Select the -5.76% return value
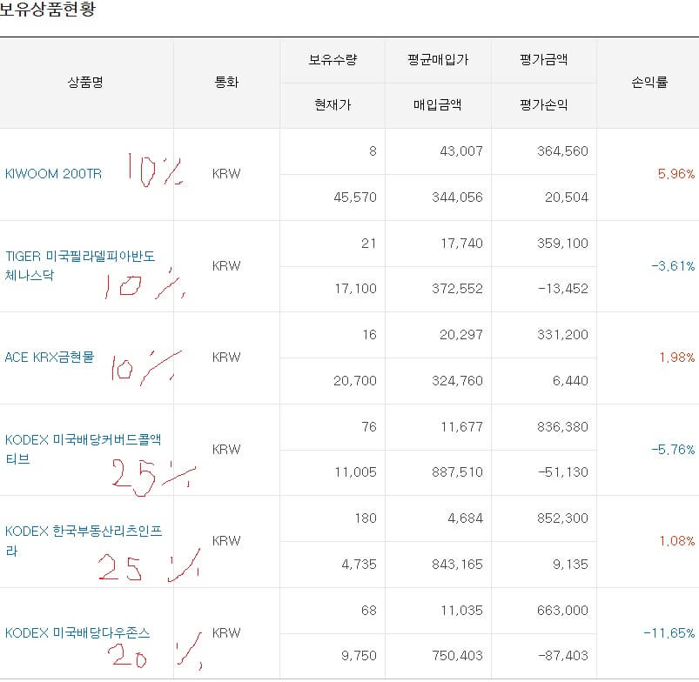The image size is (699, 682). pos(673,450)
